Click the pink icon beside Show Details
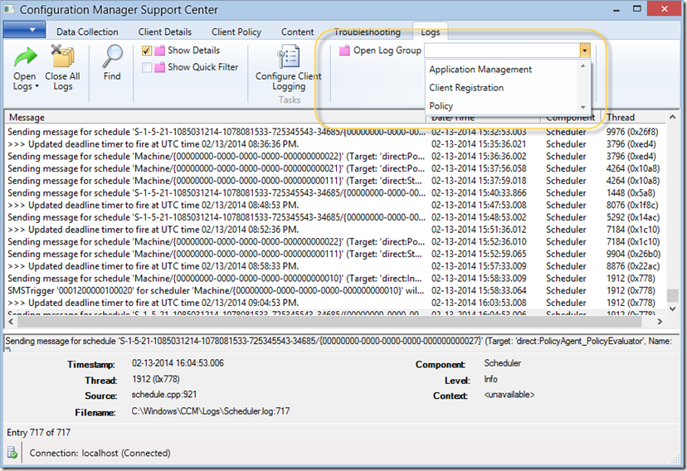The height and width of the screenshot is (471, 687). point(160,51)
